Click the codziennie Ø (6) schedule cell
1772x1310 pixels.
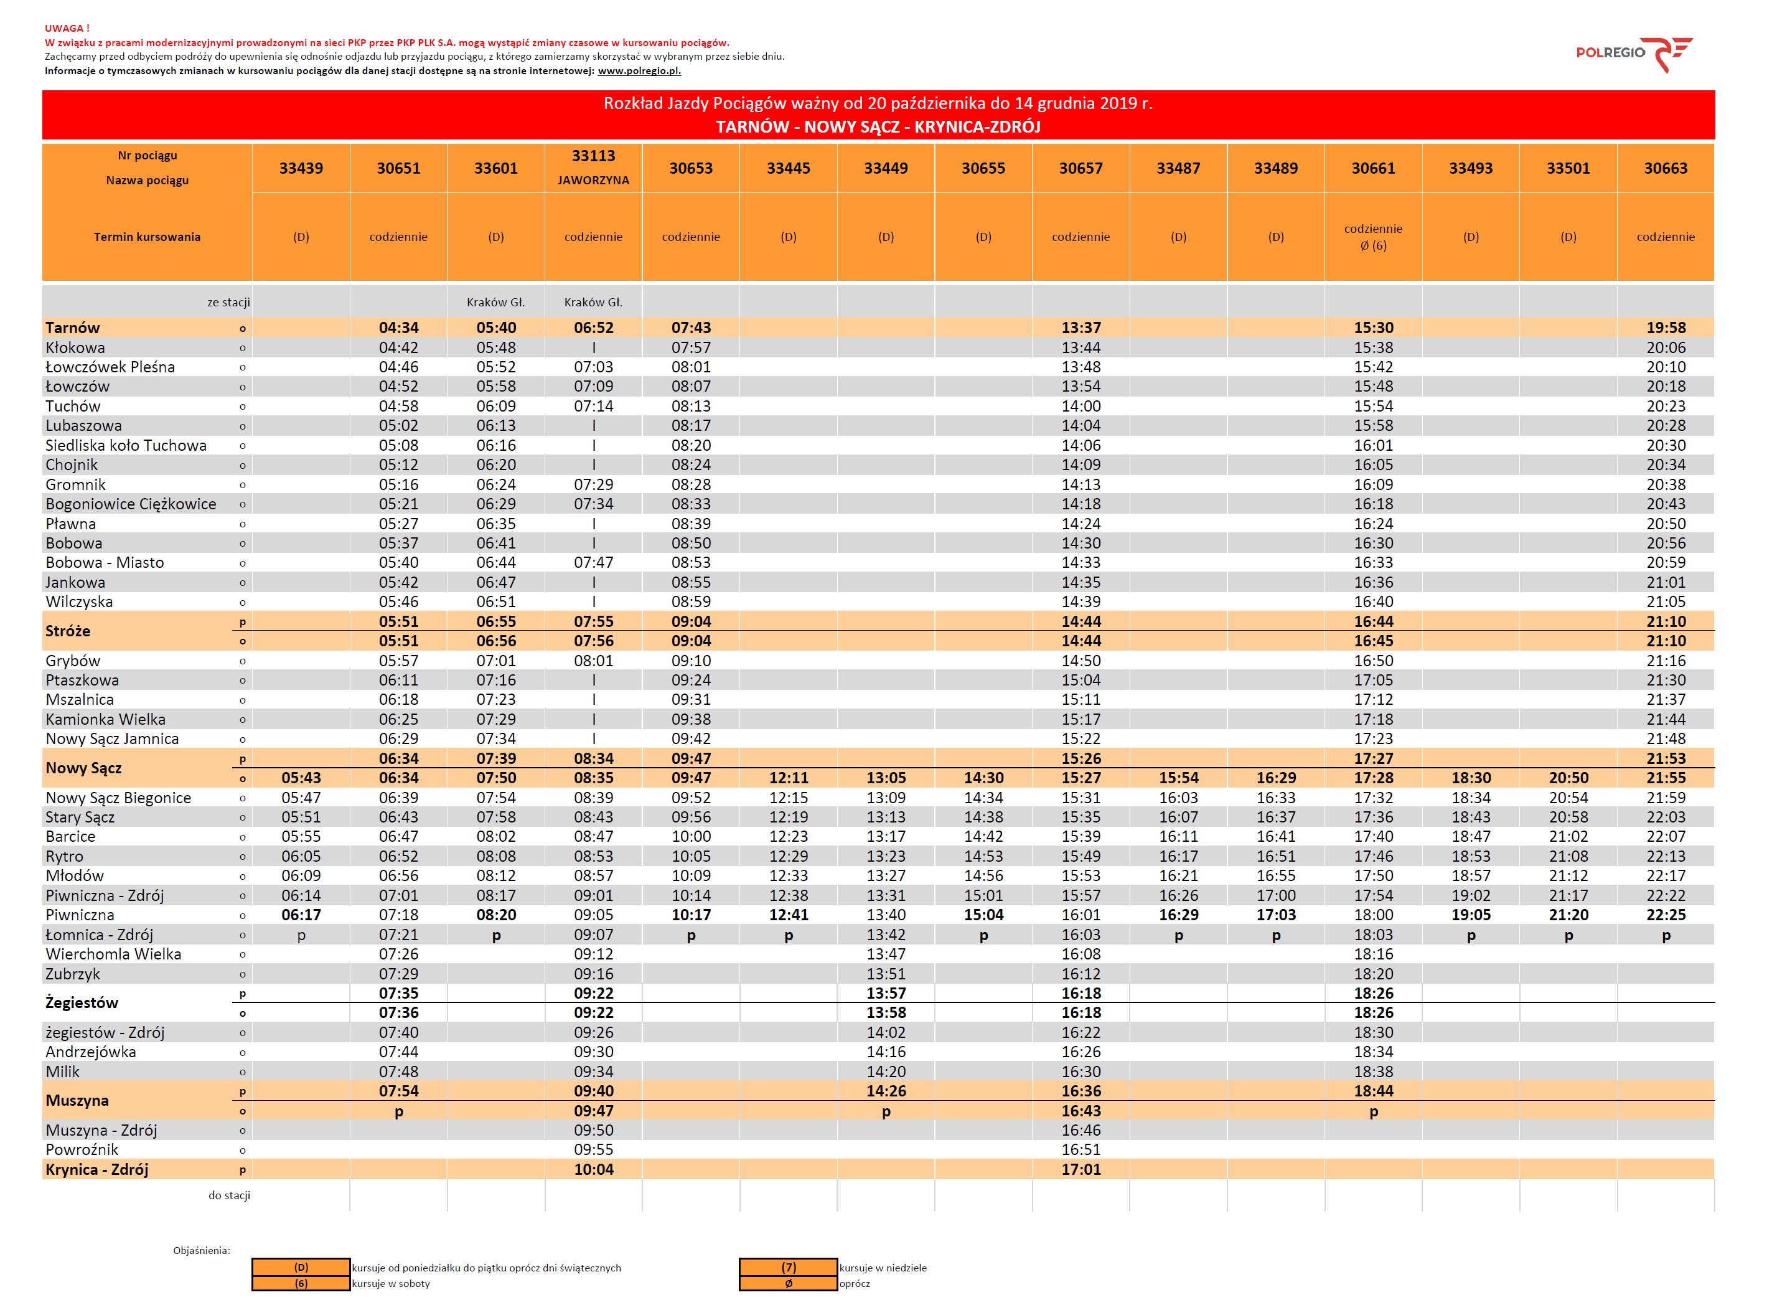1372,237
